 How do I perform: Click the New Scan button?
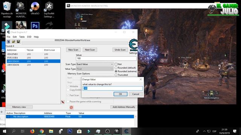[x=73, y=50]
